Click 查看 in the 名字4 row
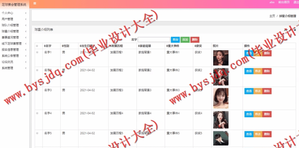299x148 pixels. [249, 114]
